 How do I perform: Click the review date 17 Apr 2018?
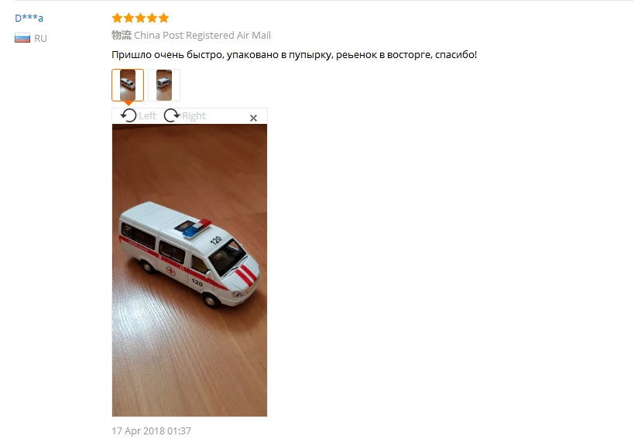[151, 431]
